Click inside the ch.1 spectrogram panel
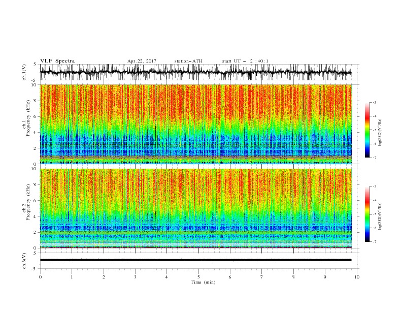The image size is (402, 311). pyautogui.click(x=195, y=124)
